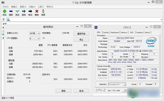164x101 pixels.
Task: Select the CPU tab in CPU-Z
Action: click(x=98, y=32)
